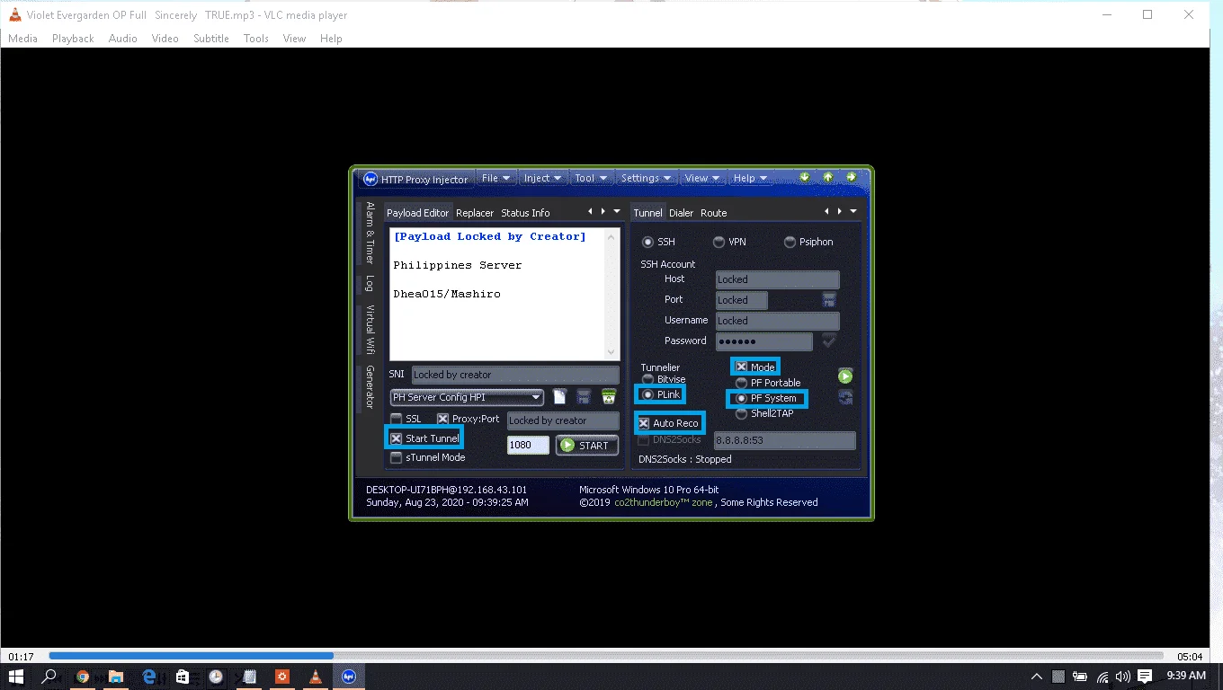Select the VPN radio button

coord(719,242)
